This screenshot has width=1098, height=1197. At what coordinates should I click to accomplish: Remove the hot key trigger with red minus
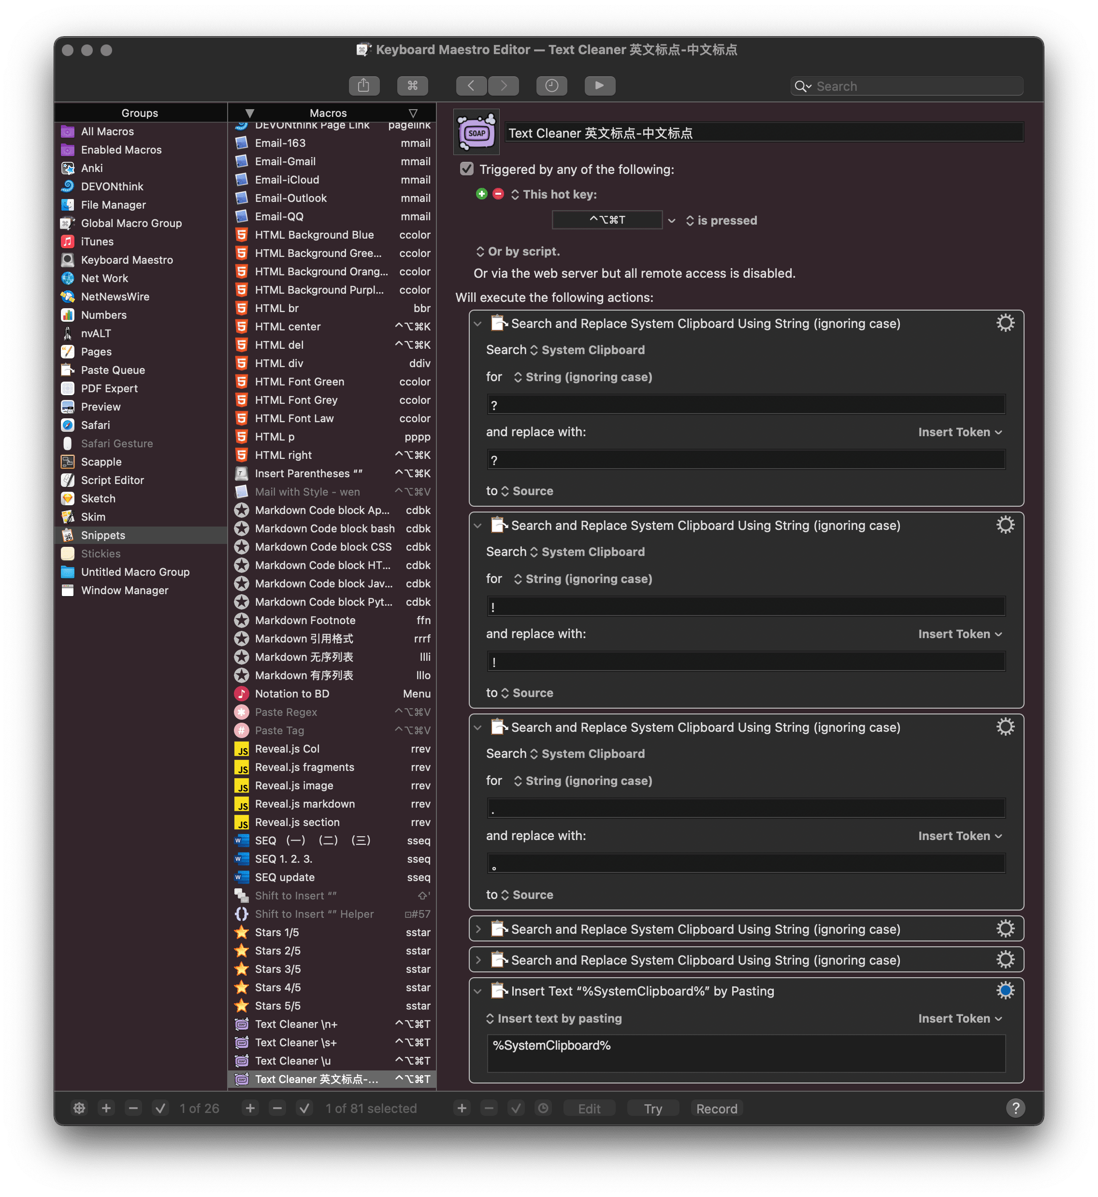click(498, 194)
